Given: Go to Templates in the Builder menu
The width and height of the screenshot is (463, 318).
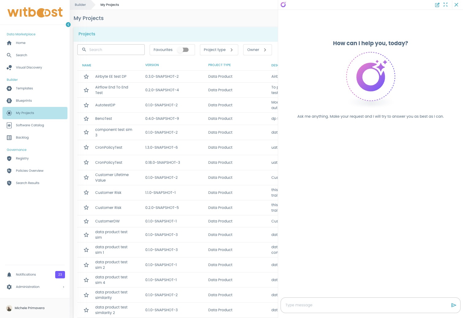Looking at the screenshot, I should pyautogui.click(x=24, y=88).
